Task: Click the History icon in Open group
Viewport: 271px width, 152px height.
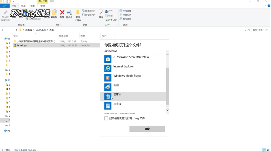Action: click(107, 20)
